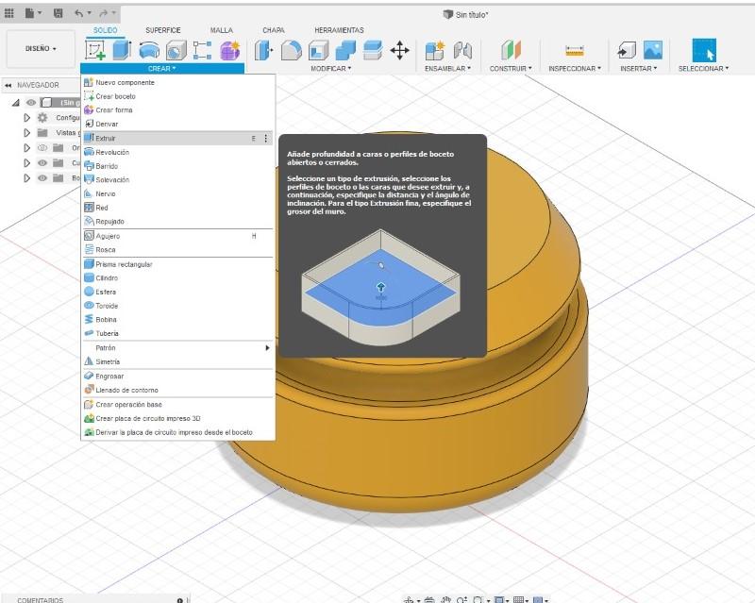This screenshot has width=755, height=603.
Task: Select the Revolve tool icon in the toolbar
Action: tap(149, 50)
